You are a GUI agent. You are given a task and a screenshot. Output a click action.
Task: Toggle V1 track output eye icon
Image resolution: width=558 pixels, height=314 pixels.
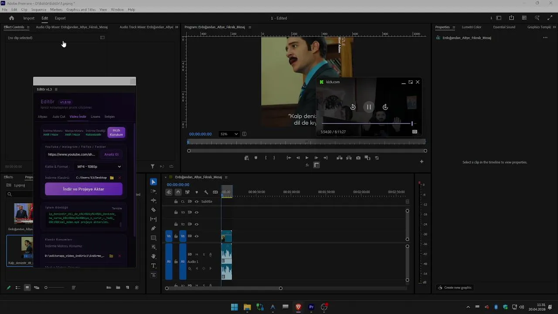pos(197,236)
